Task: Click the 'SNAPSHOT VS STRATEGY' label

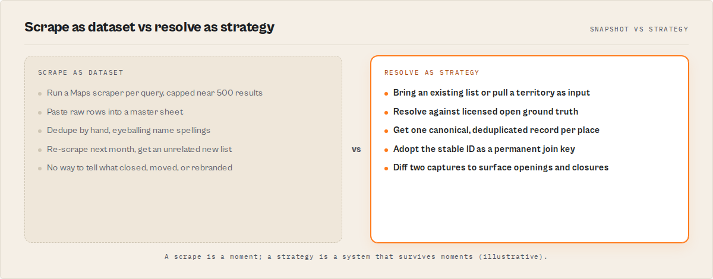Action: coord(639,29)
